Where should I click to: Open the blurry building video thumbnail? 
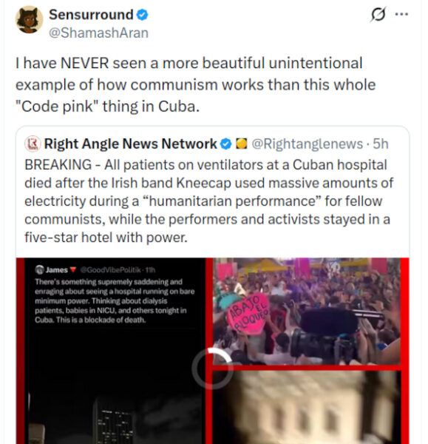coord(306,407)
